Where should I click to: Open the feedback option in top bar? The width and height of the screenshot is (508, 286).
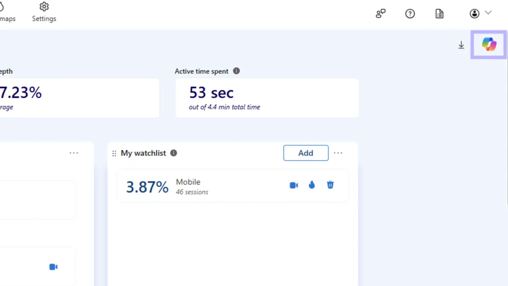(380, 14)
